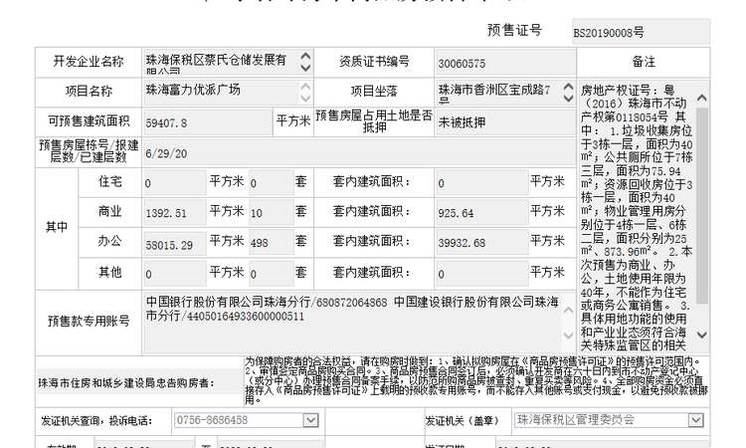
Task: Click 其他 套 count field
Action: point(272,274)
